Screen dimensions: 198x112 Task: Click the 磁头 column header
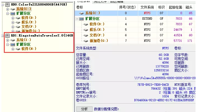[x=189, y=7]
